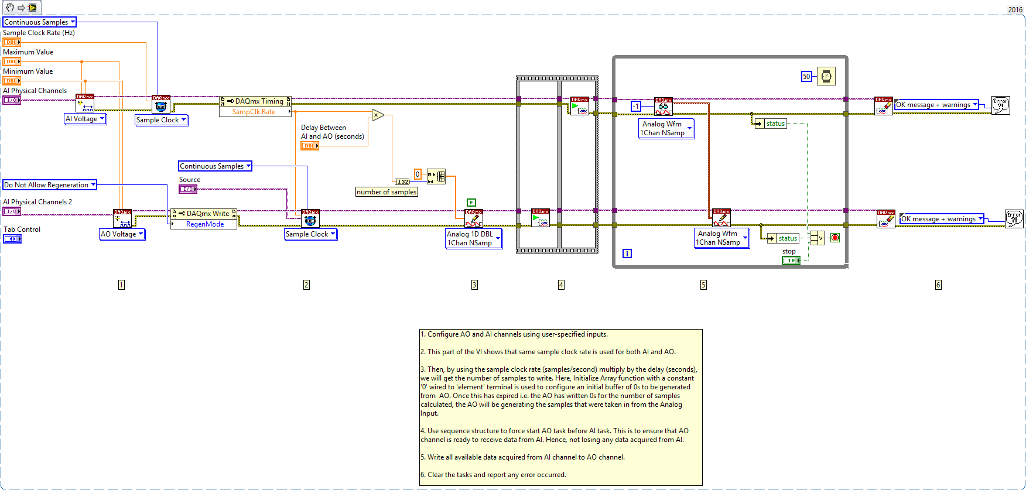Open the upper OK message + warnings dropdown
Image resolution: width=1026 pixels, height=490 pixels.
[x=937, y=105]
